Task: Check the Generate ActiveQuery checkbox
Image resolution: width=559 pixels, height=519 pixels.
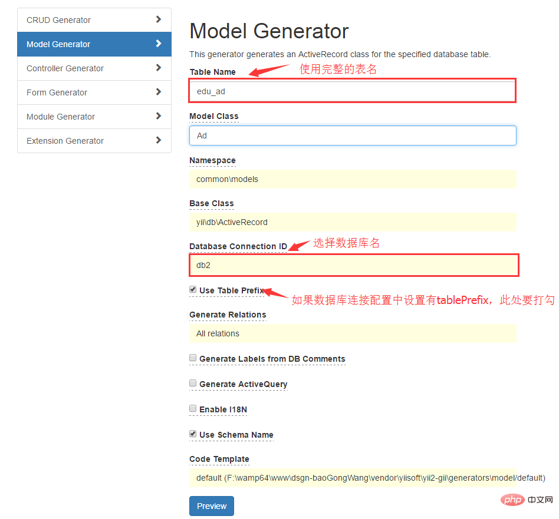Action: 193,384
